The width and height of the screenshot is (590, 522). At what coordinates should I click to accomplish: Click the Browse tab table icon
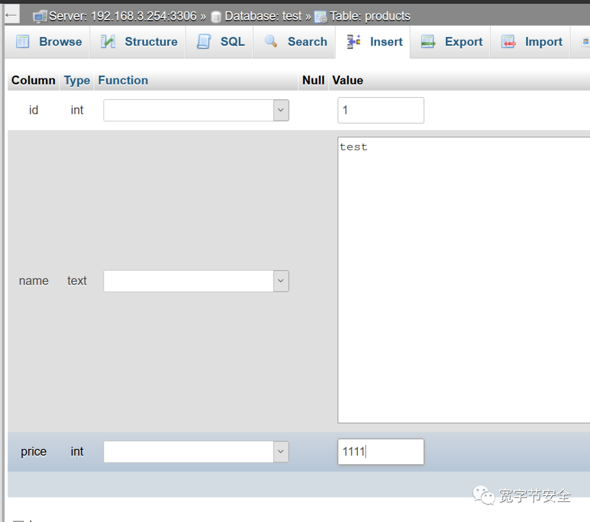point(22,41)
